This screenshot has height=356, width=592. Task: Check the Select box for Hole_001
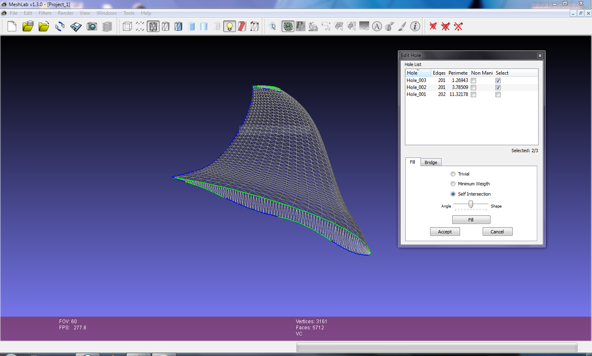point(498,95)
